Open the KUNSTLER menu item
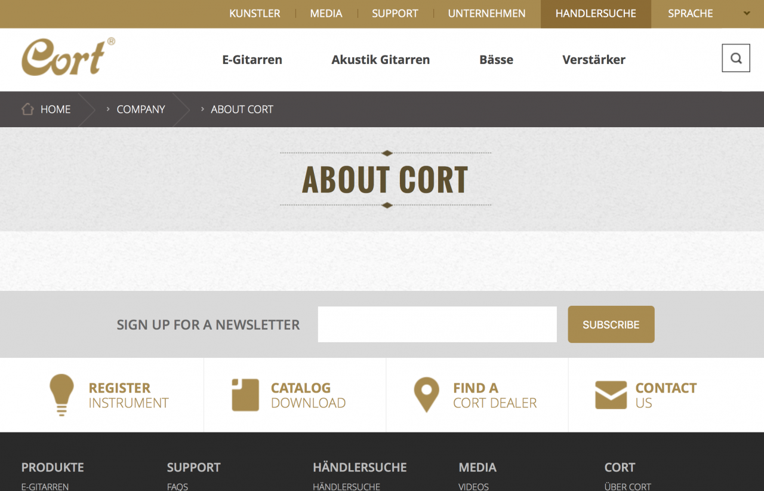The image size is (764, 491). pyautogui.click(x=255, y=13)
